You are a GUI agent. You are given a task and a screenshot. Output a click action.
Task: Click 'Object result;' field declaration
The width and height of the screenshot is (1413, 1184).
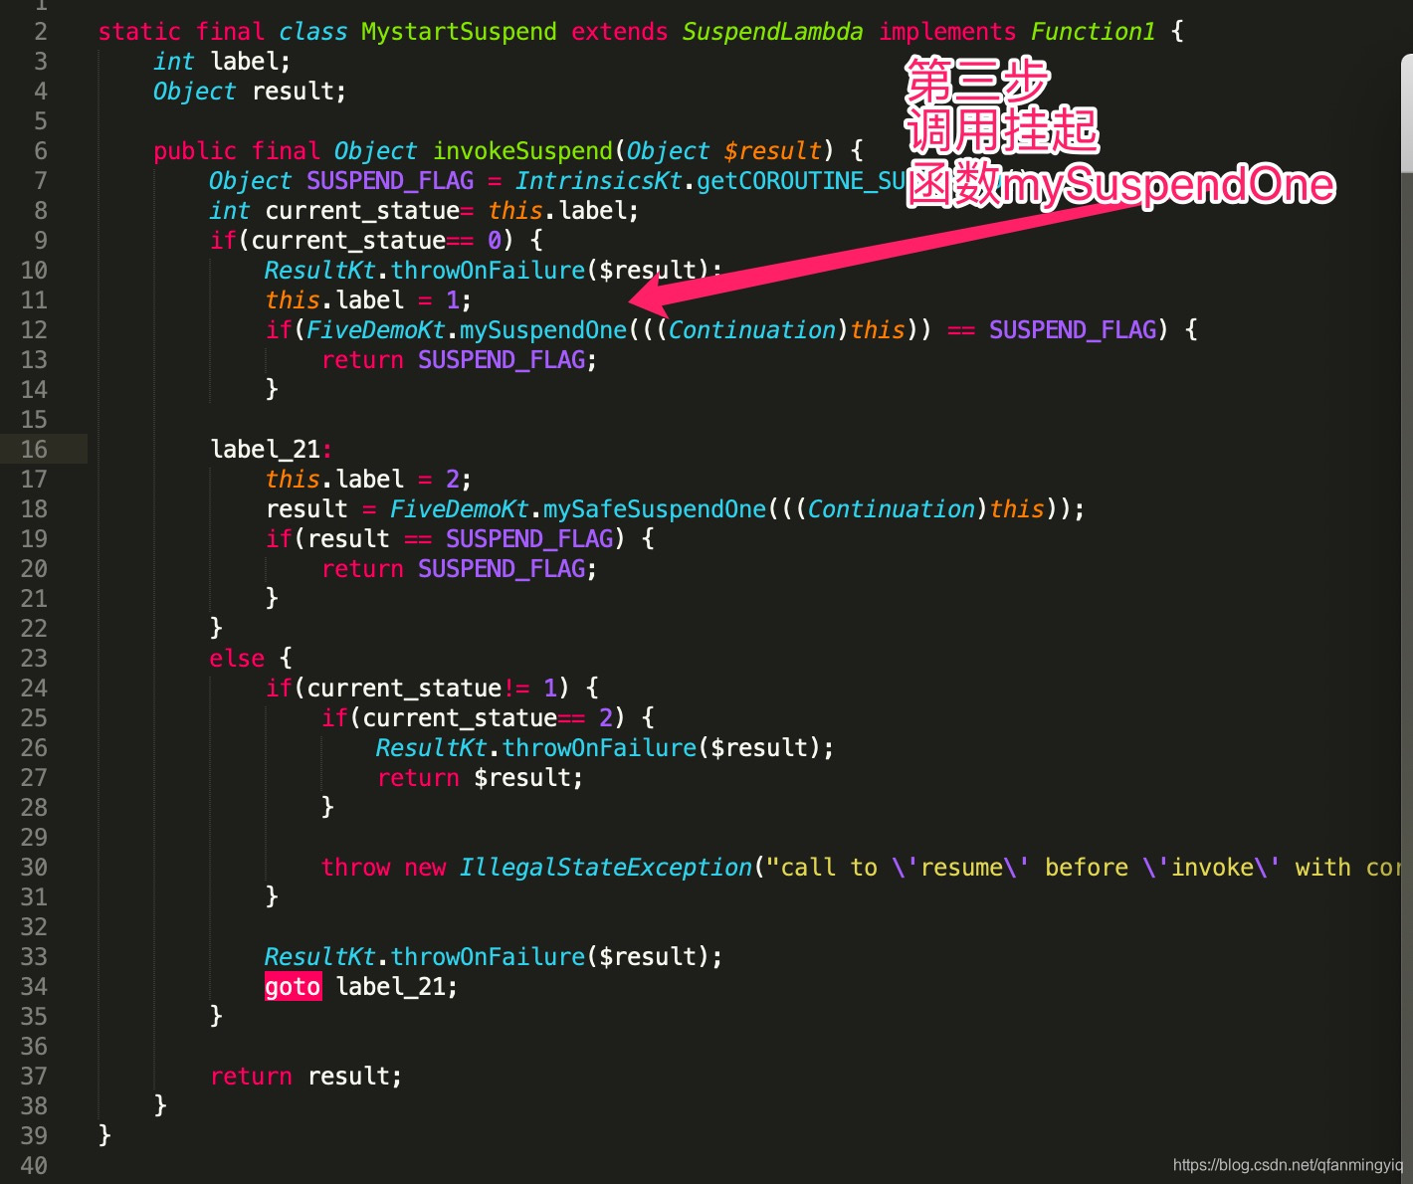click(250, 92)
